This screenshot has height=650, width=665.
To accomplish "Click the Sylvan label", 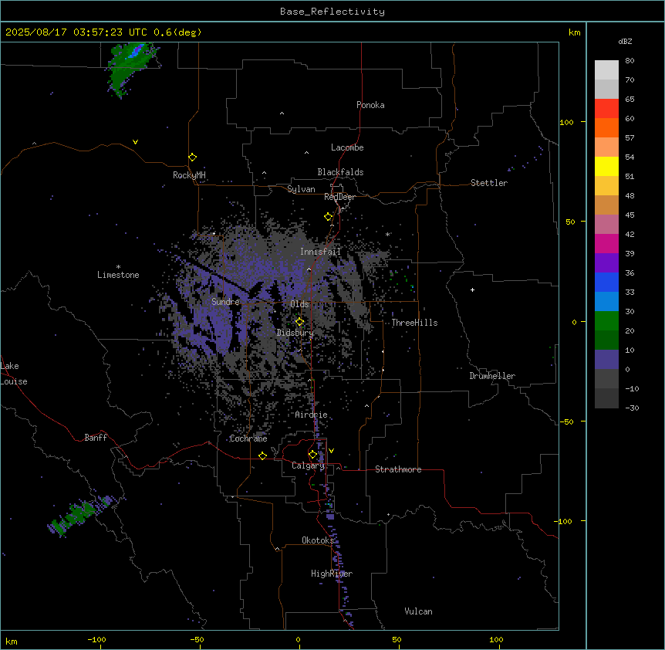I will [301, 189].
